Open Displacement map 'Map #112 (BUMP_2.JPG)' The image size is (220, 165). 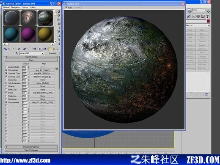point(43,102)
